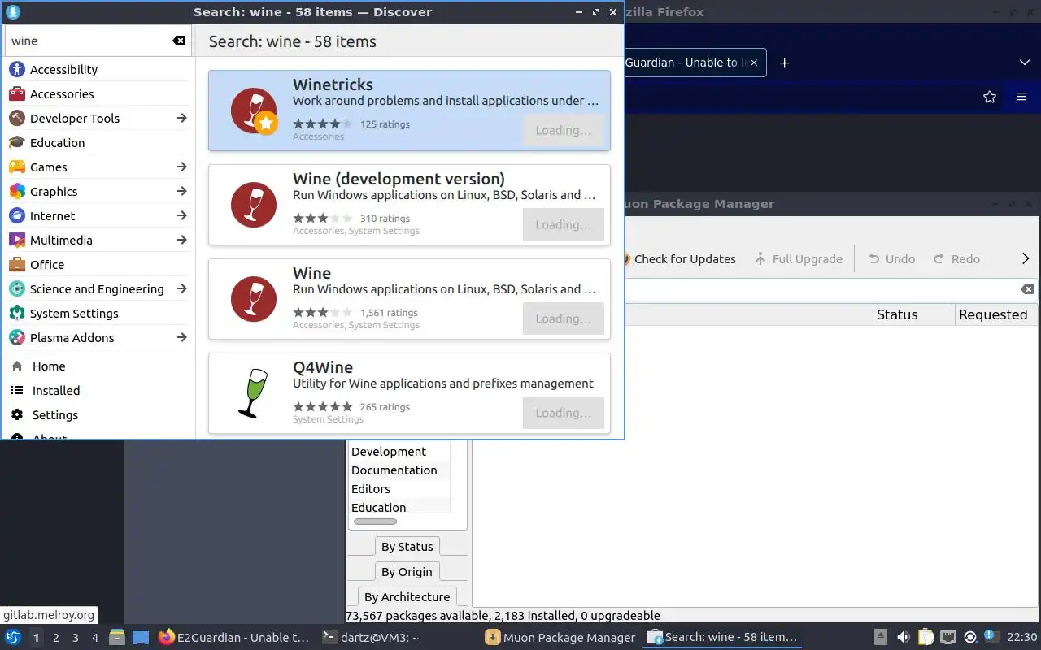
Task: Open the Office category
Action: pyautogui.click(x=98, y=265)
